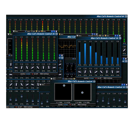Toggle on-off switch in left Remote Control 16
134x122 pixels.
(x=35, y=74)
